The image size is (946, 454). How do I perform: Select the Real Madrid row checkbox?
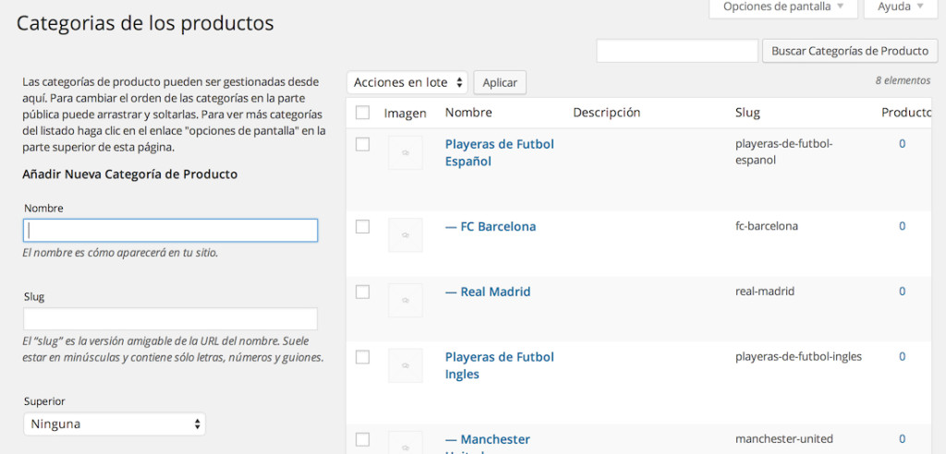click(363, 292)
